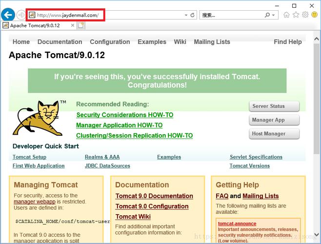The height and width of the screenshot is (244, 321).
Task: Click the Server Status button
Action: pos(274,106)
